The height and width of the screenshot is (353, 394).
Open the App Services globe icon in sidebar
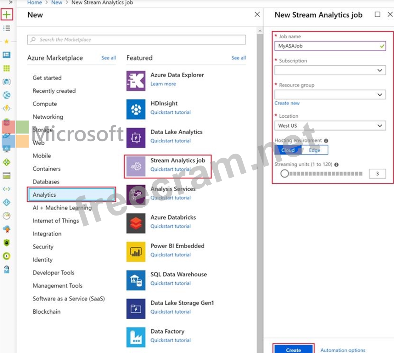7,95
